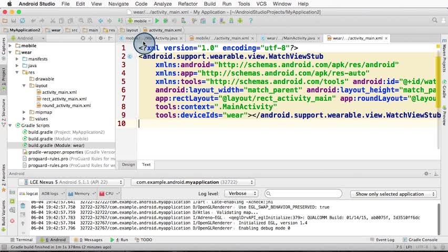Open Android Device Monitor icon
The image size is (448, 252).
click(240, 21)
